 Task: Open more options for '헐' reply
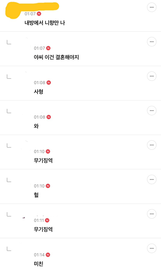(152, 179)
